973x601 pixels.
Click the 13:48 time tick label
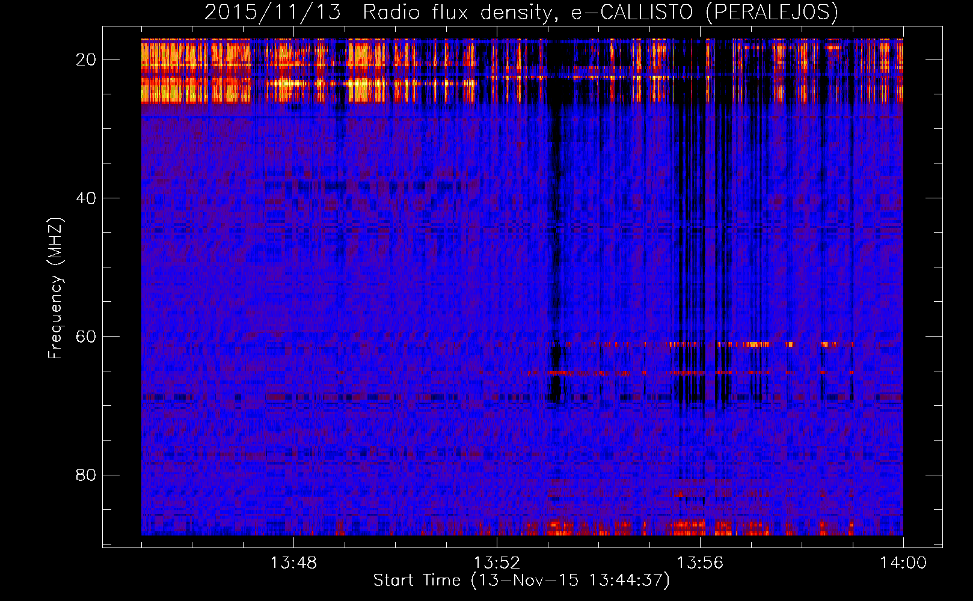tap(293, 563)
